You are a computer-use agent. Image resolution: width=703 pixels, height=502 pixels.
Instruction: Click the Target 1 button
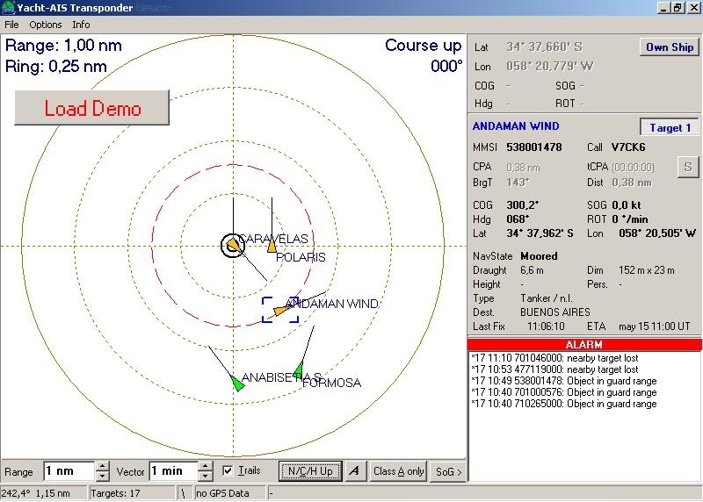click(670, 127)
